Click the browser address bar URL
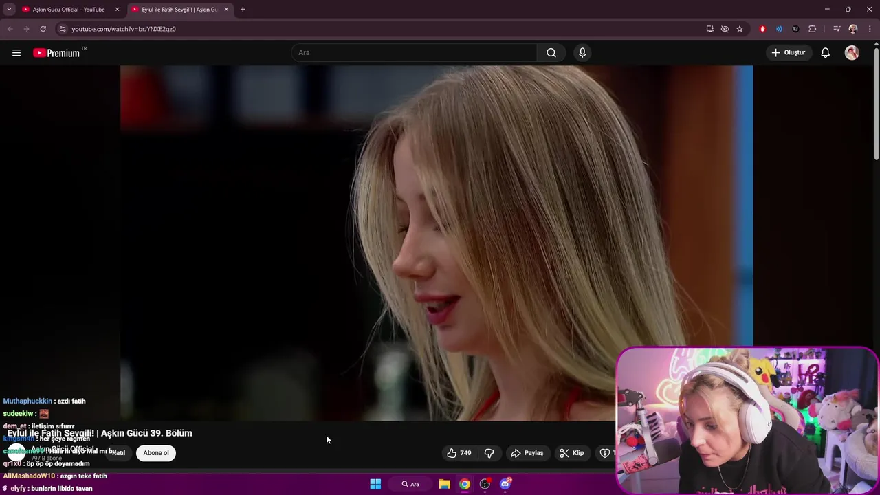The height and width of the screenshot is (495, 880). (124, 29)
